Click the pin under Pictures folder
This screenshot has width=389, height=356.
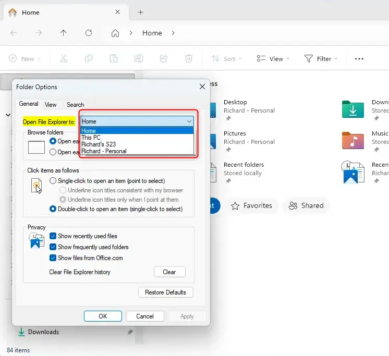click(228, 150)
